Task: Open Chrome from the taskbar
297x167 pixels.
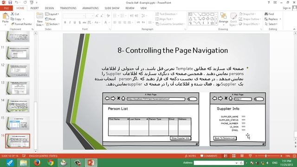Action: pos(51,163)
